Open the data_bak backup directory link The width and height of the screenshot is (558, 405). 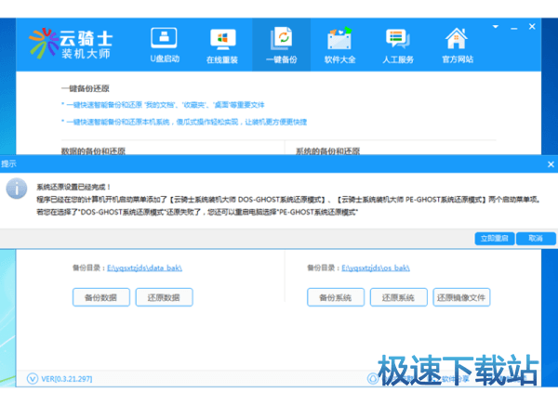click(144, 268)
